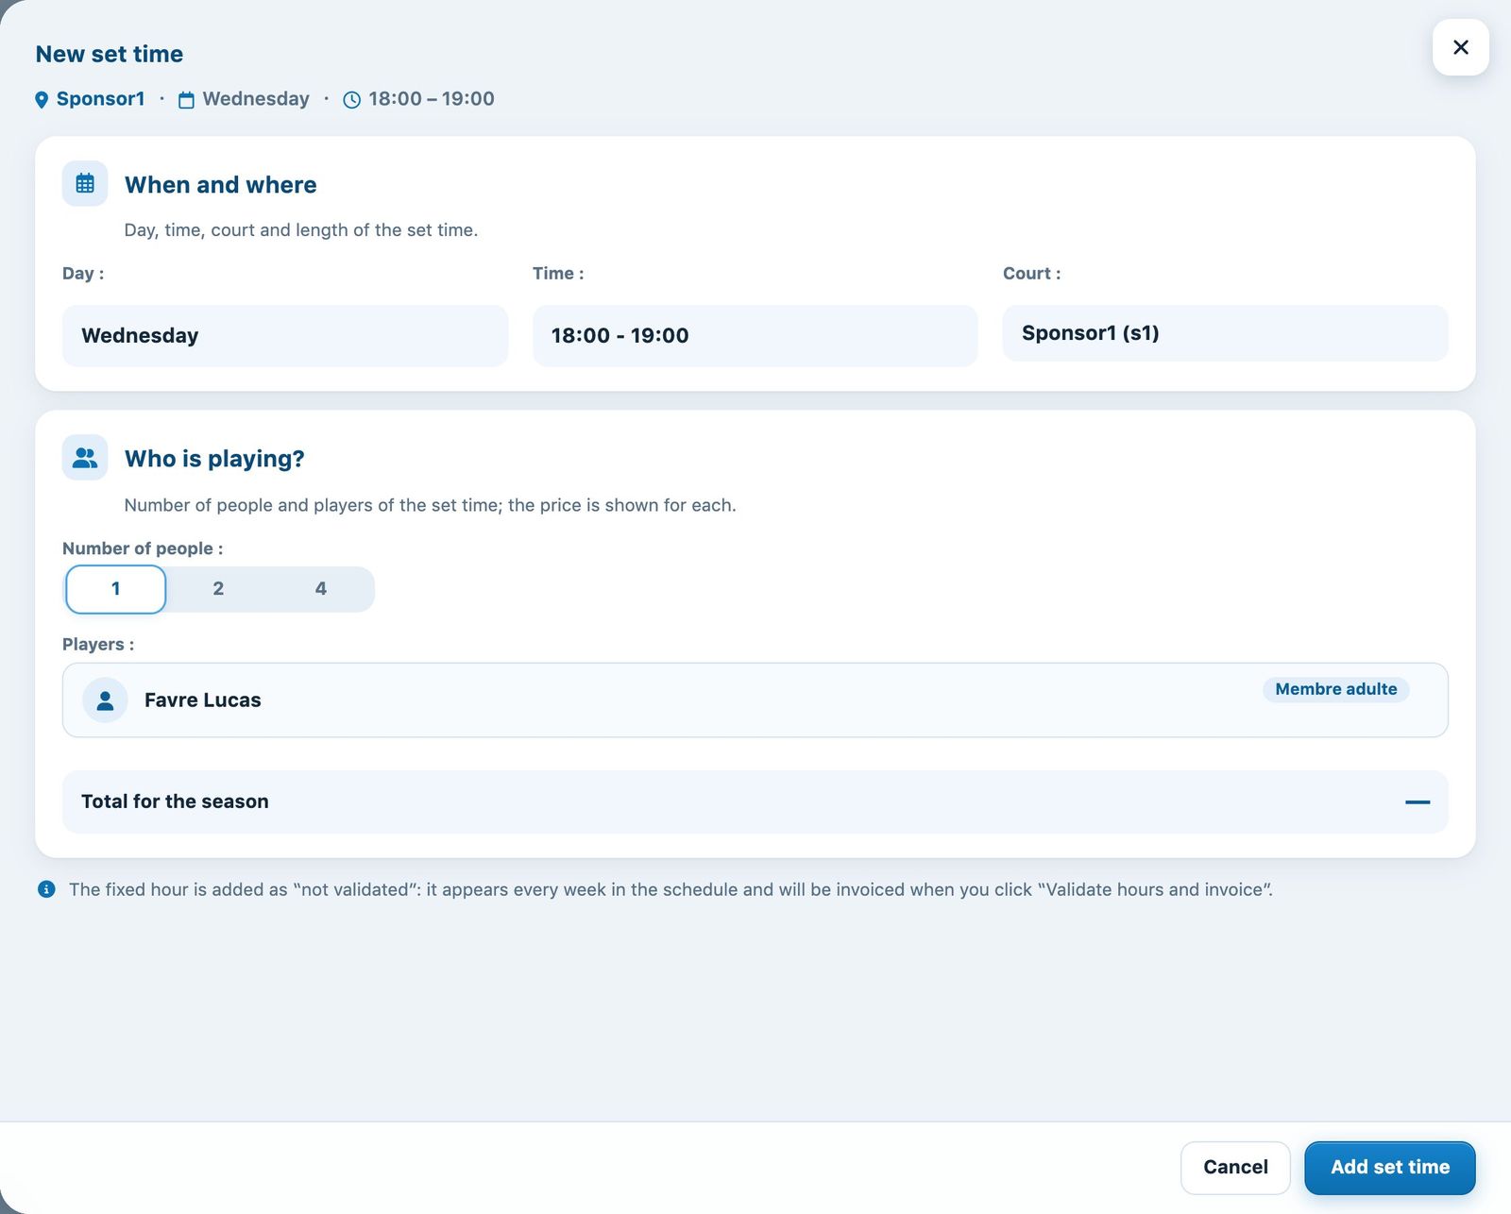Click the Cancel button
Image resolution: width=1511 pixels, height=1214 pixels.
[1235, 1167]
